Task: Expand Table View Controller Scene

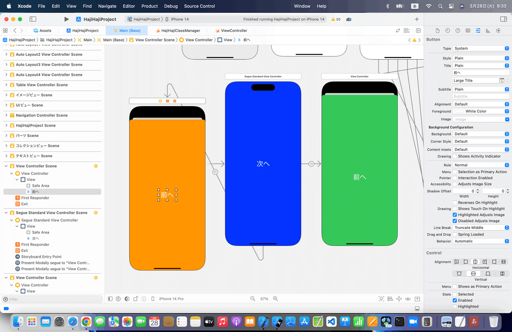Action: [6, 85]
